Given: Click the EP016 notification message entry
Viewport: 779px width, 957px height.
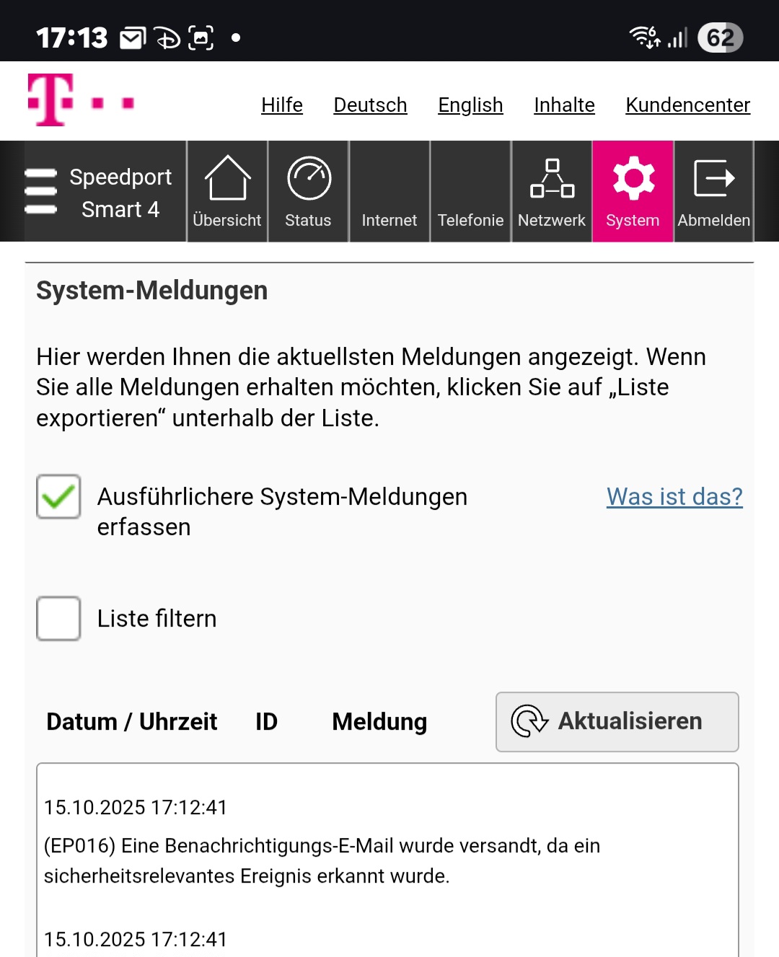Looking at the screenshot, I should point(322,861).
